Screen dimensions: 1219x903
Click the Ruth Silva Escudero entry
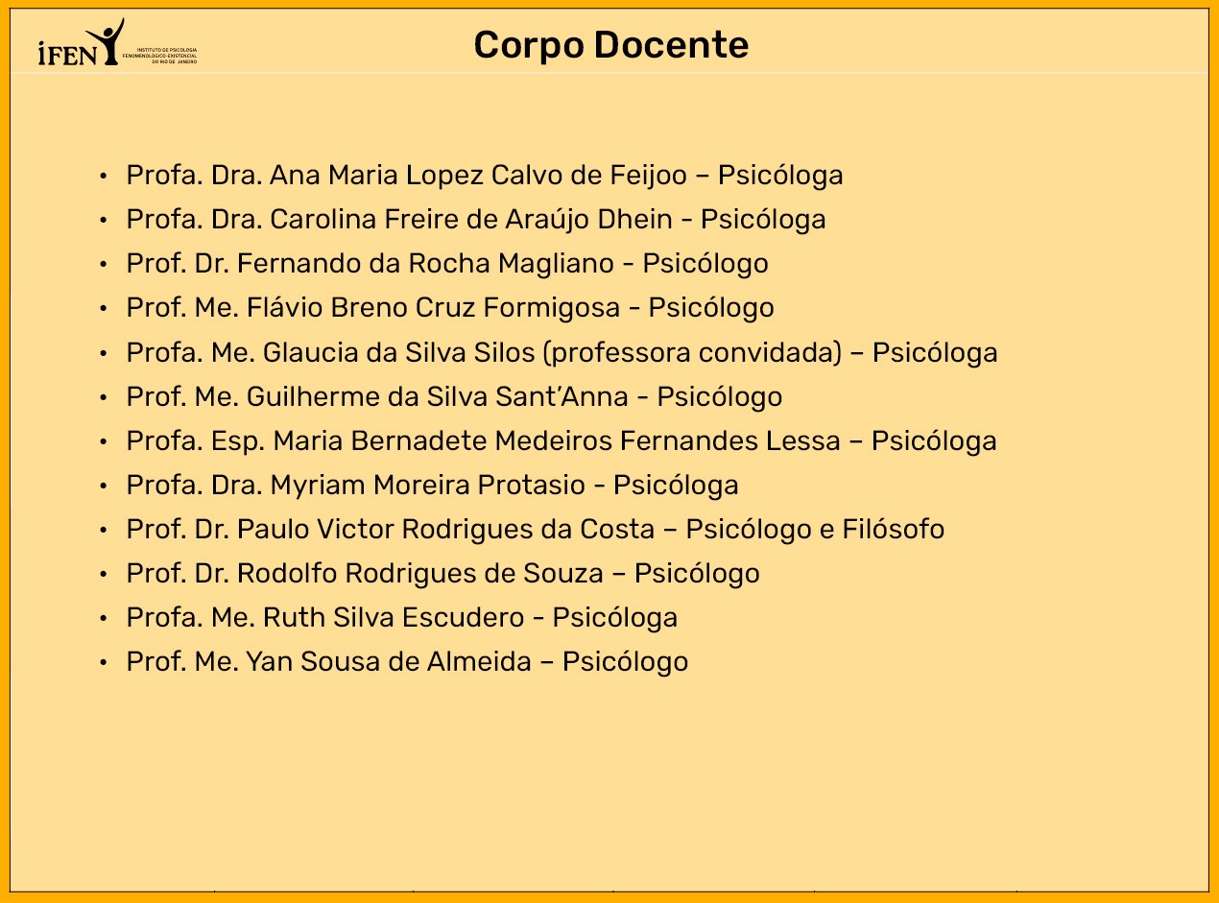pos(401,618)
